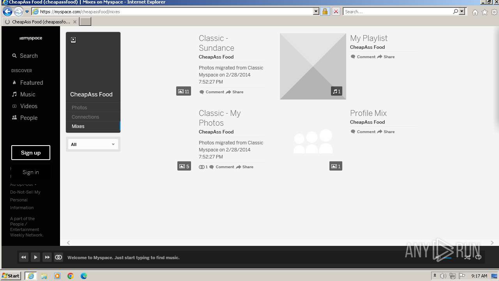The width and height of the screenshot is (499, 281).
Task: Click the browser Forward button
Action: click(x=18, y=11)
